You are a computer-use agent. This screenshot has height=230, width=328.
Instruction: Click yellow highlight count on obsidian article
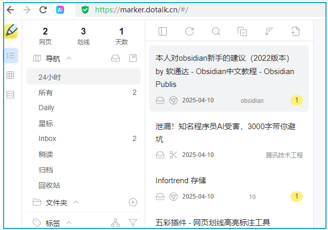[x=296, y=100]
